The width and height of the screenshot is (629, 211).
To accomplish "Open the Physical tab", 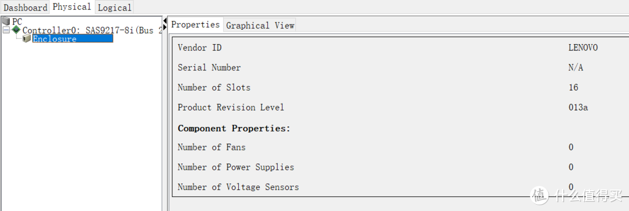I will click(72, 7).
